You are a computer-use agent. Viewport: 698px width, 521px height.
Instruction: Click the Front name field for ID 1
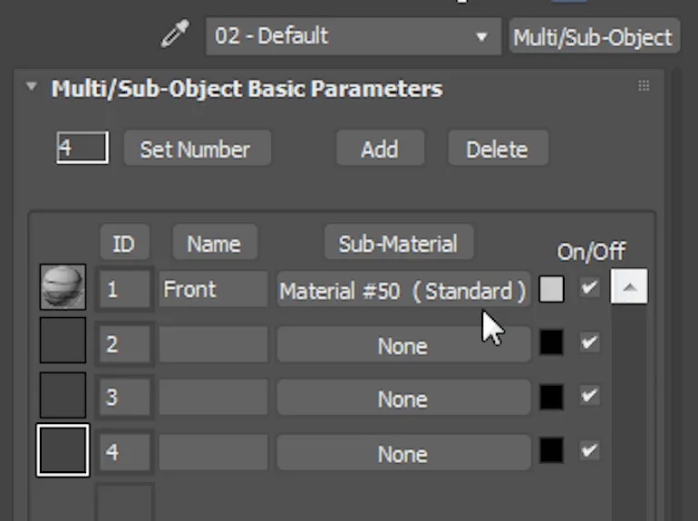coord(213,290)
